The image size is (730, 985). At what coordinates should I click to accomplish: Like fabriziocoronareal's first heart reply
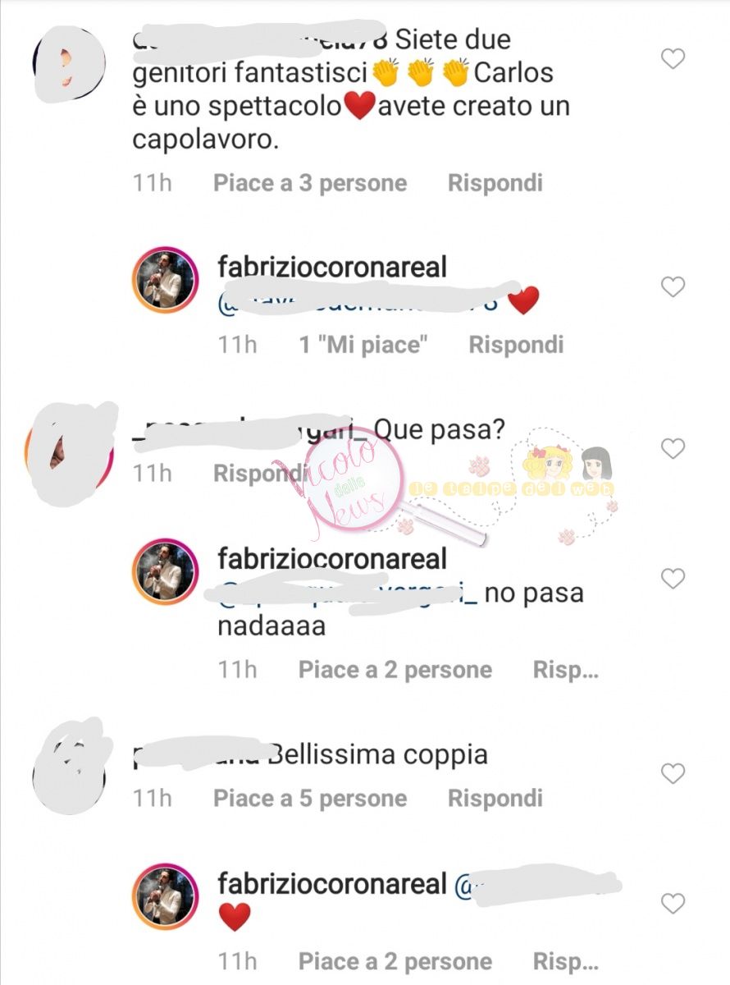point(673,286)
